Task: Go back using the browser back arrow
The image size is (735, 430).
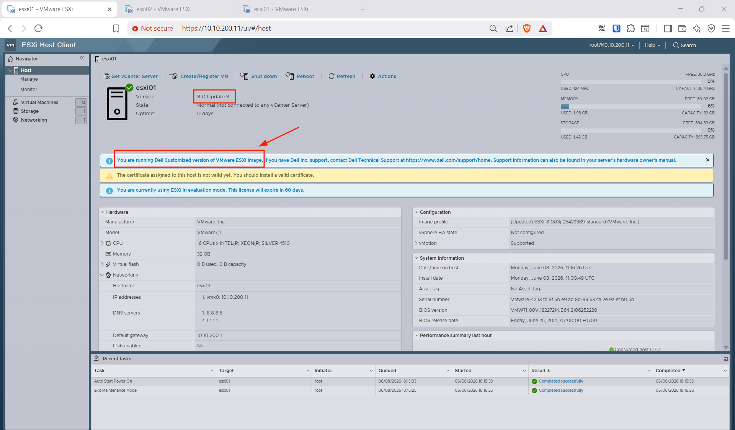Action: 10,28
